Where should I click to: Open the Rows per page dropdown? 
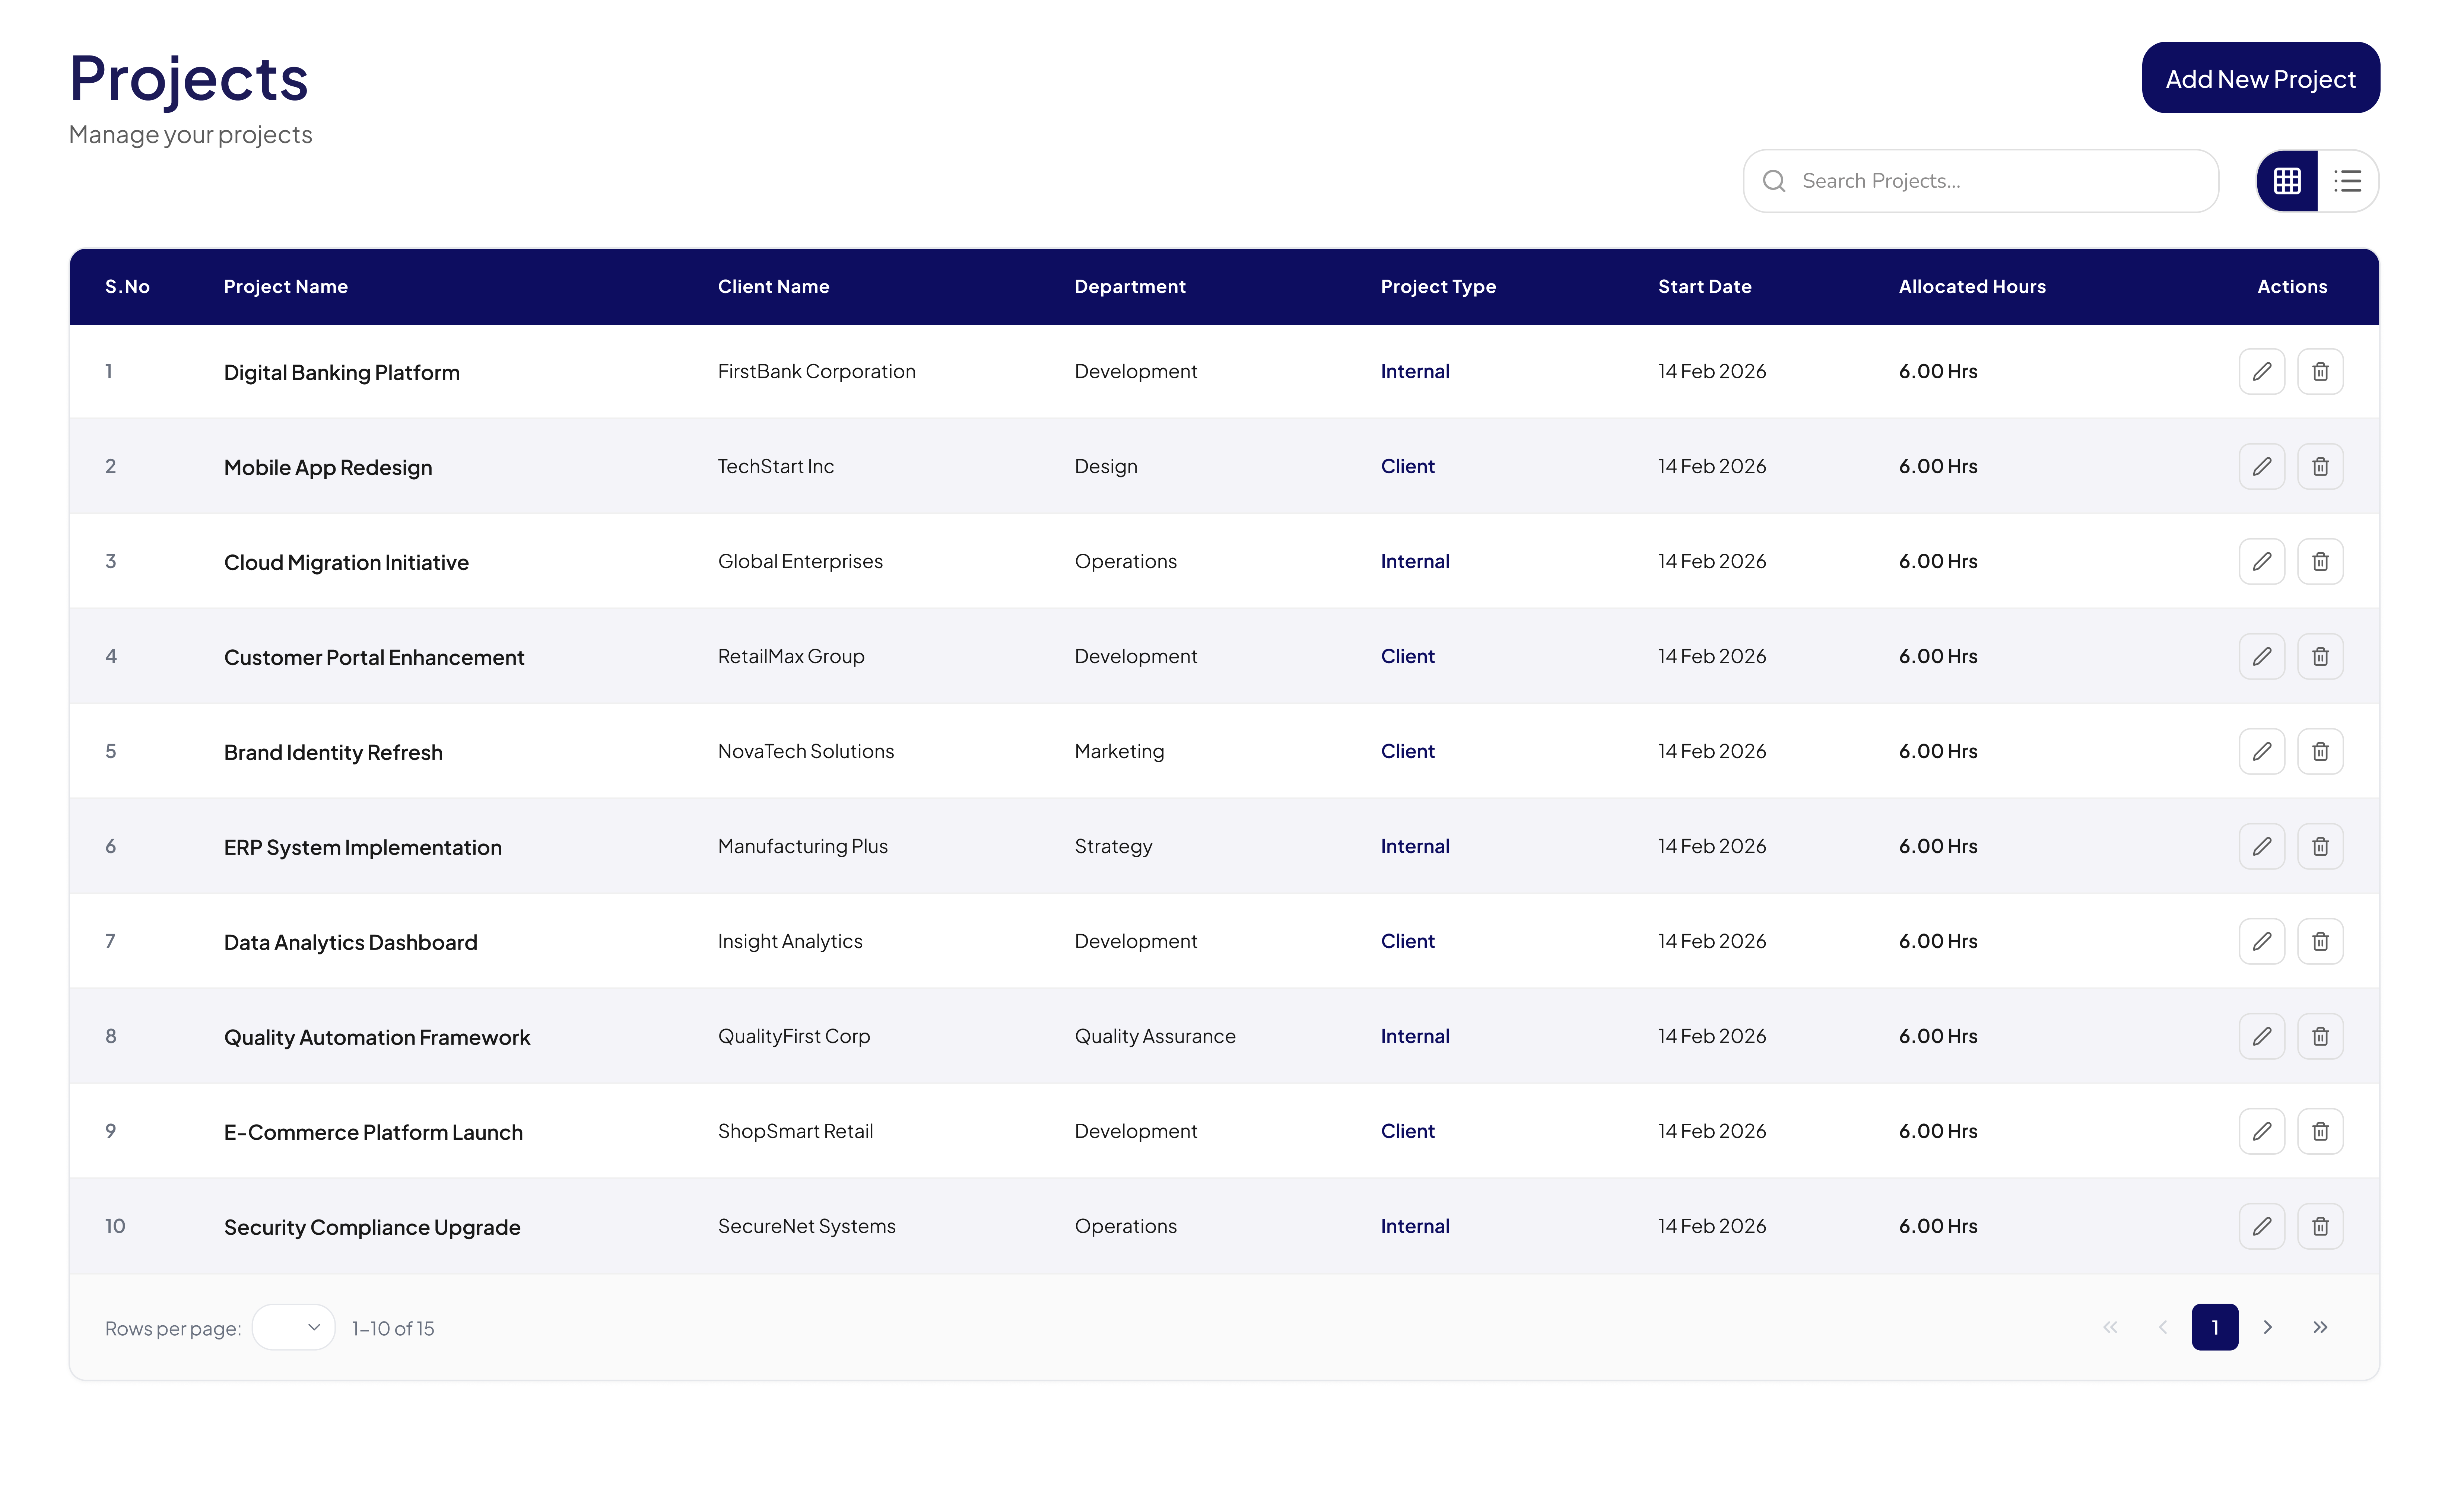293,1328
